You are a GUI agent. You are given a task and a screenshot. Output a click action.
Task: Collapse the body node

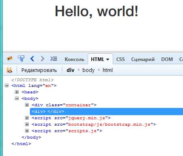17,98
